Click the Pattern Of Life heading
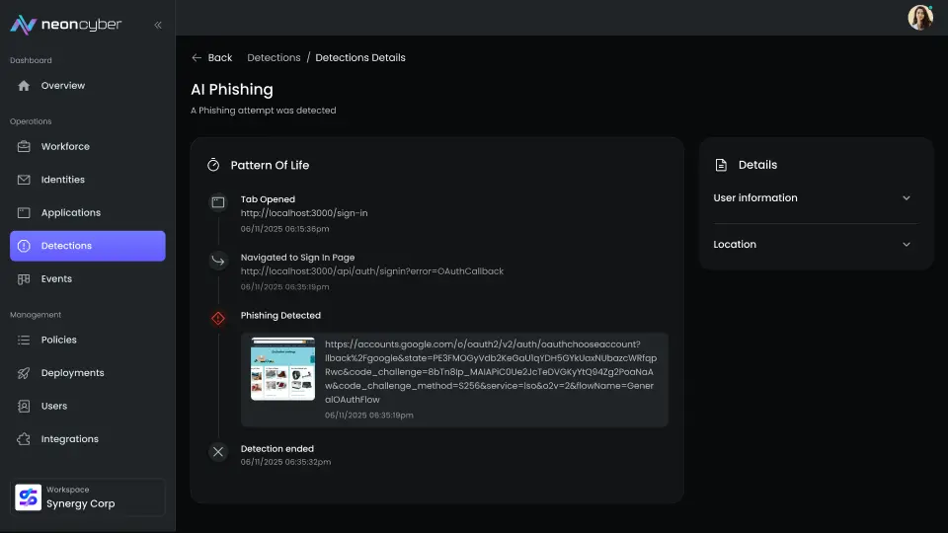948x533 pixels. [x=270, y=165]
